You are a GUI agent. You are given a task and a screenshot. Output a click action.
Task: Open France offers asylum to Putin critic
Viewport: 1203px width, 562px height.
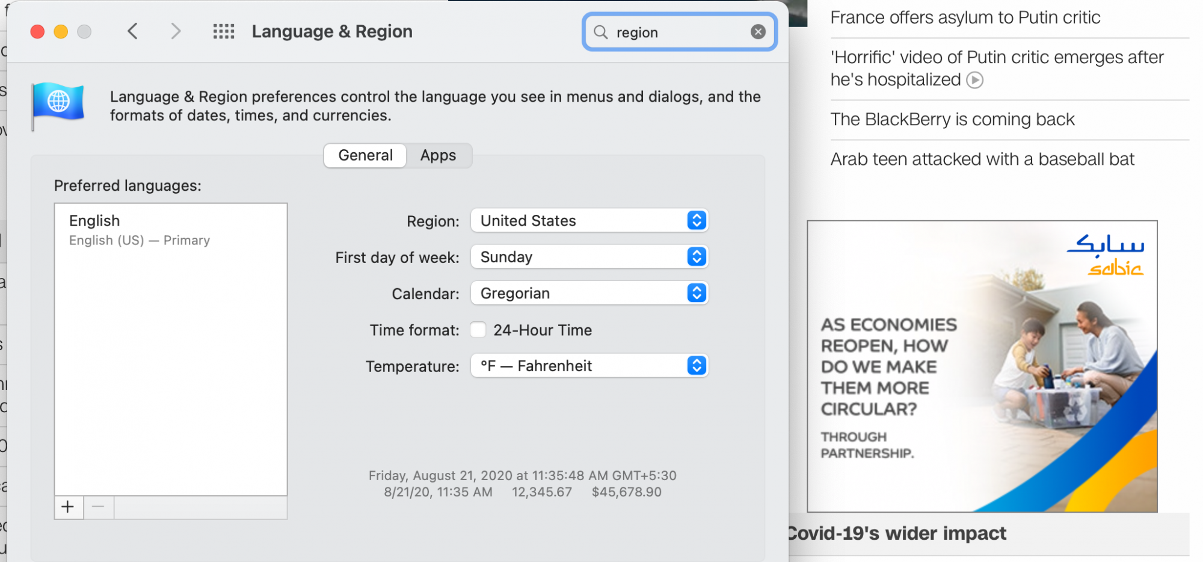point(965,17)
